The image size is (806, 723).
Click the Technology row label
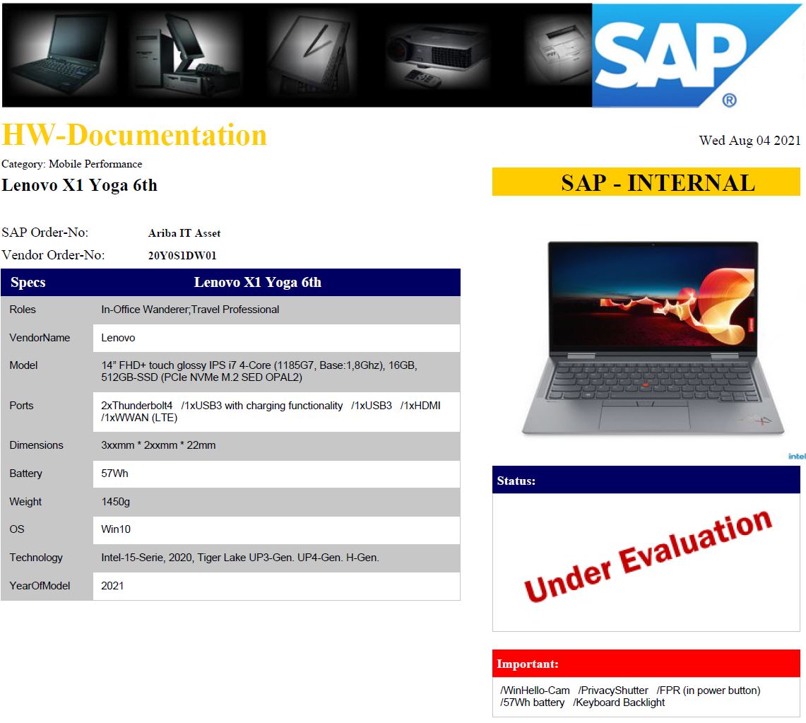point(36,558)
